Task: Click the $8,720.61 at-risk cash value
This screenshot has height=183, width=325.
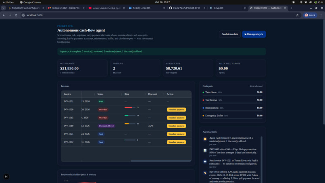Action: [174, 69]
